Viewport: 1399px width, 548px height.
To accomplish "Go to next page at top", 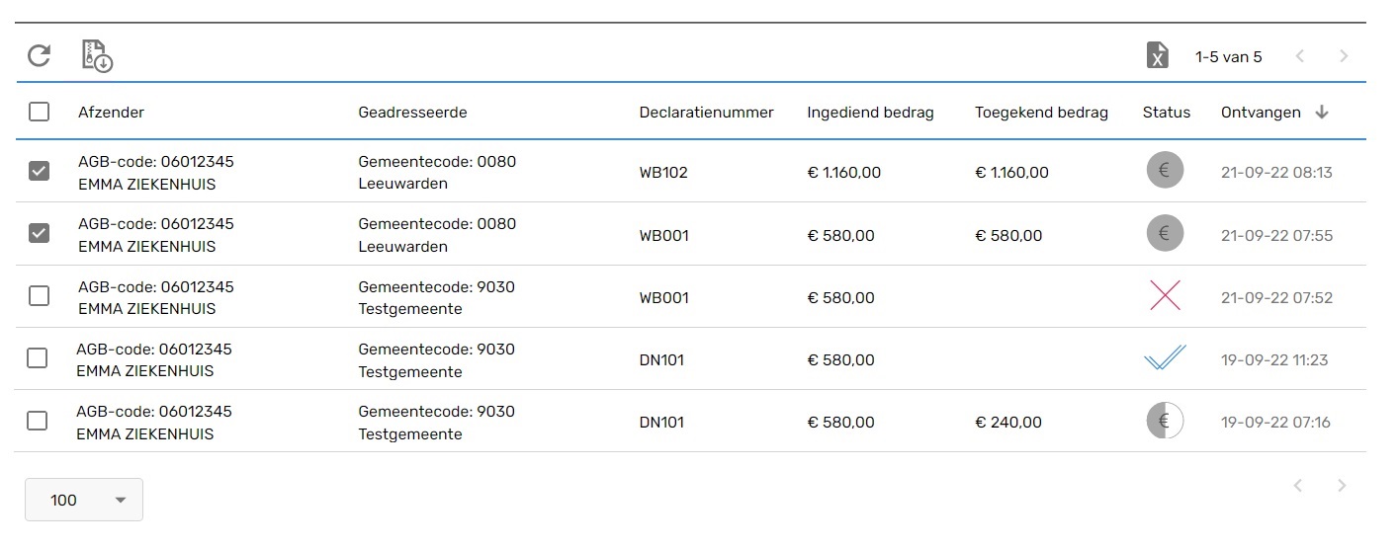I will tap(1344, 56).
